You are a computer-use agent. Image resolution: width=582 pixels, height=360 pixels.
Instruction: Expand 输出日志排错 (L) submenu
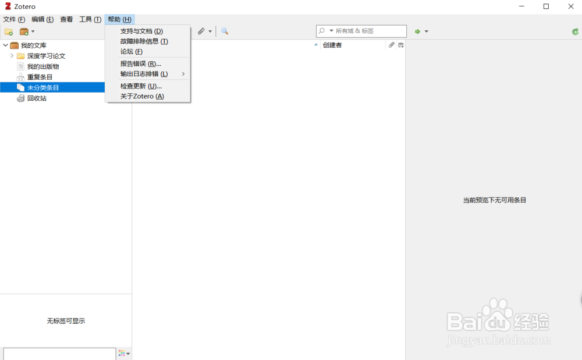coord(148,74)
